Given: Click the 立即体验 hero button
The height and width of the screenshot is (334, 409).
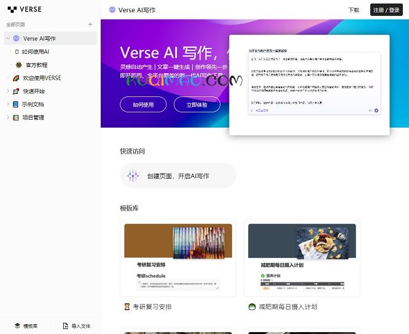Looking at the screenshot, I should coord(197,104).
